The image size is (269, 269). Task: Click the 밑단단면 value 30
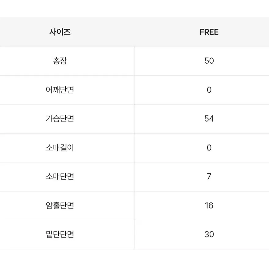tap(209, 234)
